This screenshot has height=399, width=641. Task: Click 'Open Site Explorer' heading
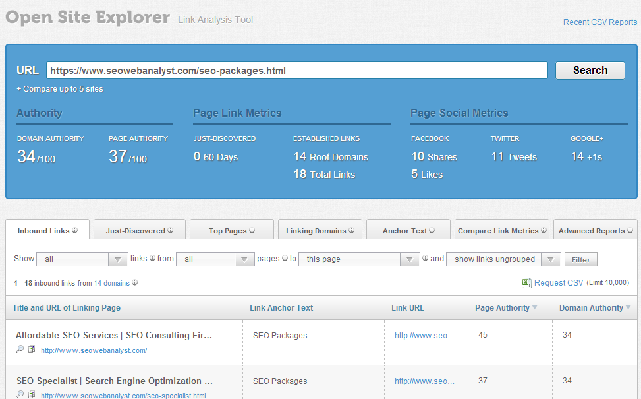coord(88,18)
